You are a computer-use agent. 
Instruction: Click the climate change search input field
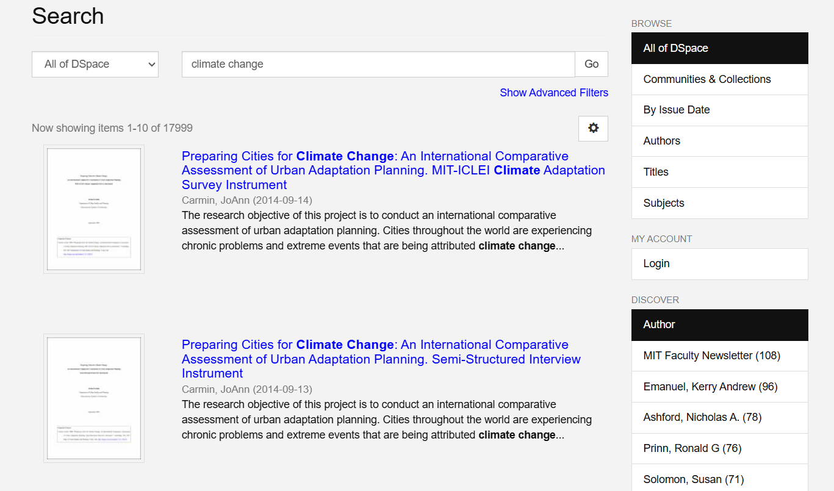point(378,64)
